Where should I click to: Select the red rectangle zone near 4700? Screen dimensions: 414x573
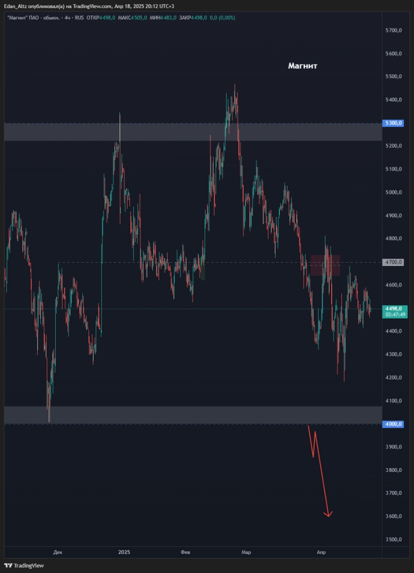click(x=326, y=265)
